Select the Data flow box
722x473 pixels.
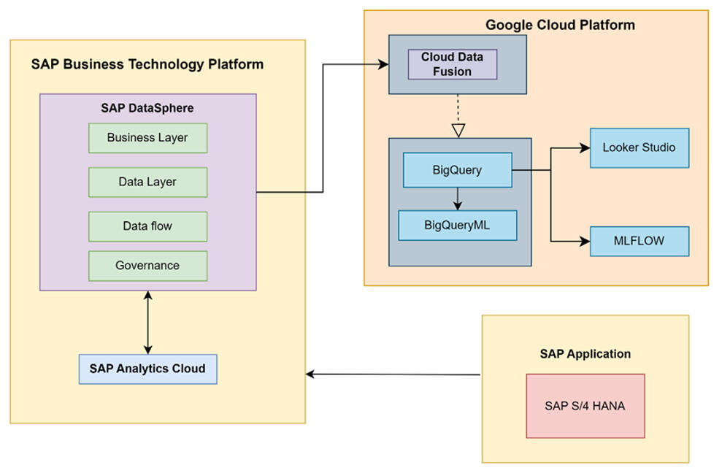point(147,226)
